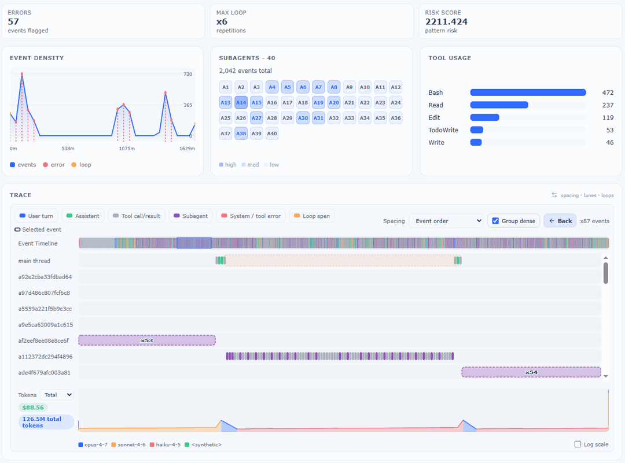Click the Max Loop x6 summary card
This screenshot has width=625, height=463.
[x=312, y=21]
